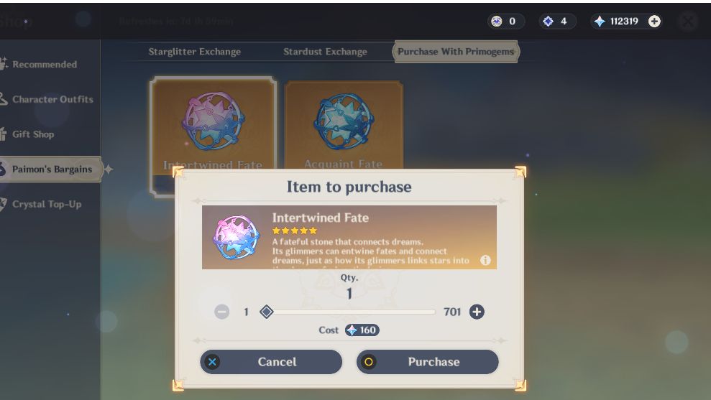Click the quantity slider diamond handle
Viewport: 711px width, 400px height.
(267, 312)
